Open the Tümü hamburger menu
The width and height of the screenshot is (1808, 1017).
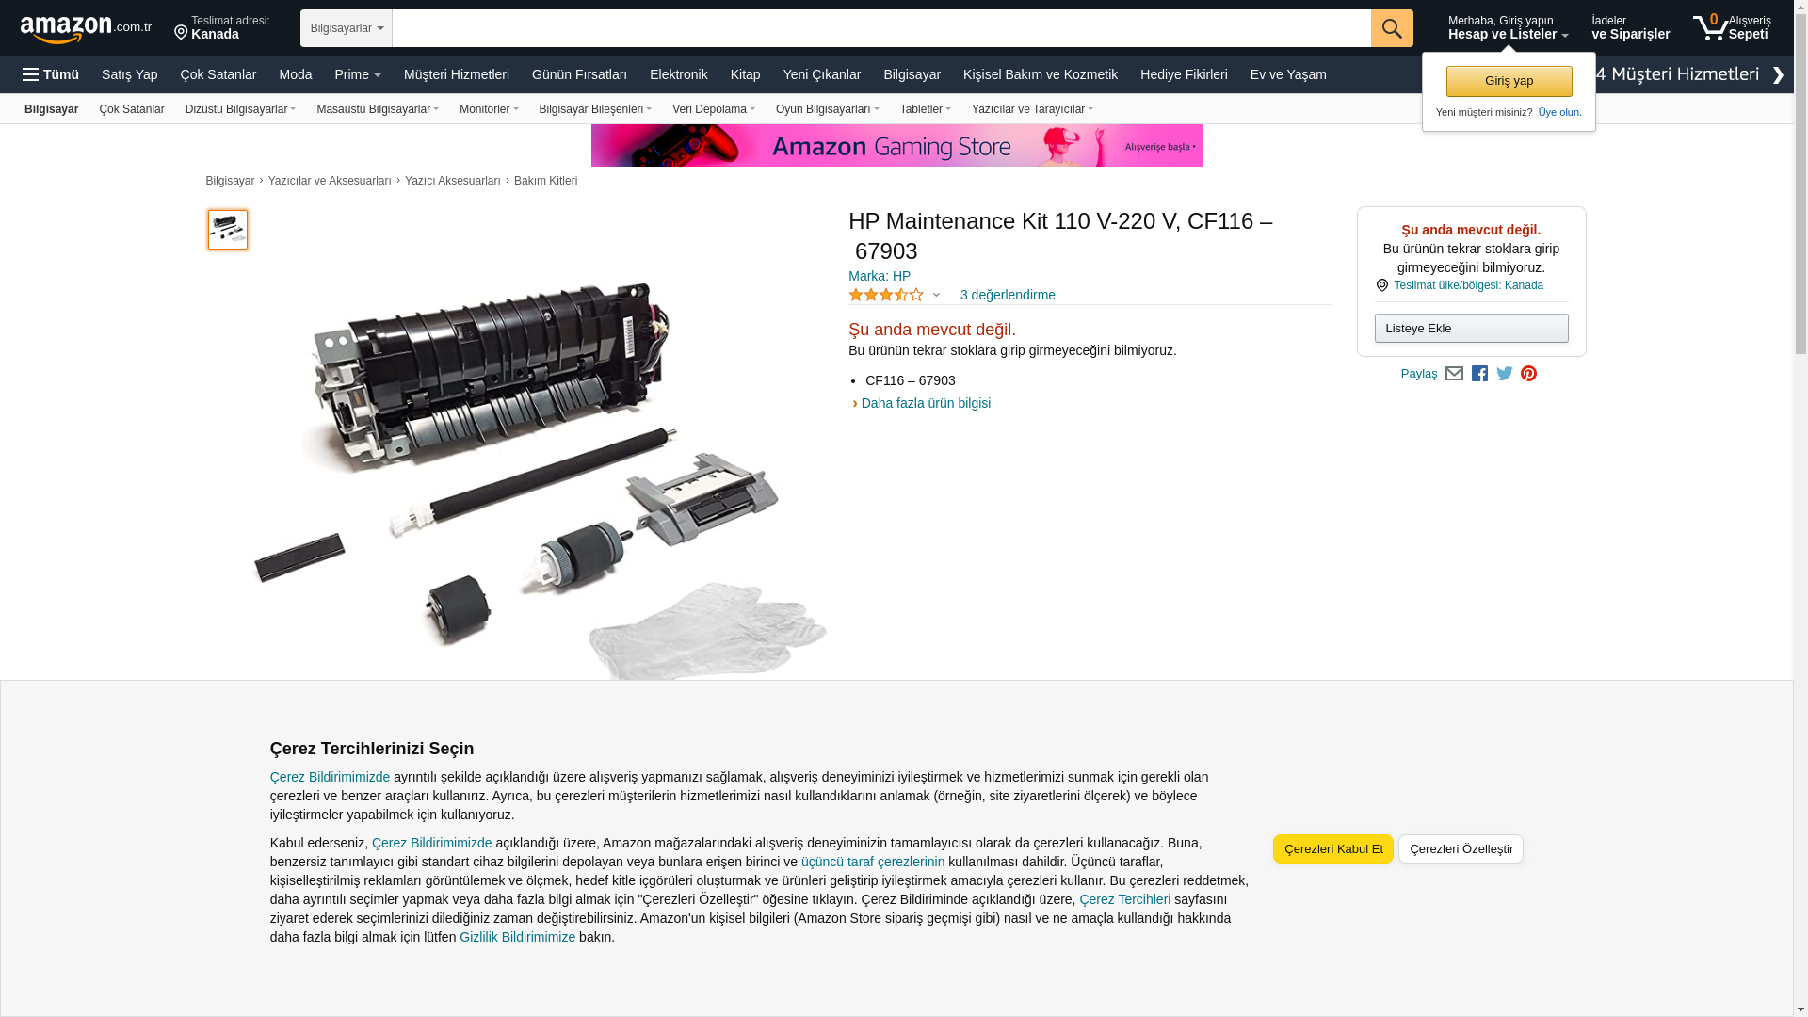pos(51,74)
